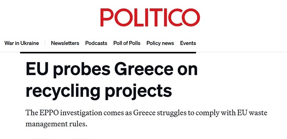The width and height of the screenshot is (287, 139).
Task: Open the Policy news section
Action: coord(160,43)
